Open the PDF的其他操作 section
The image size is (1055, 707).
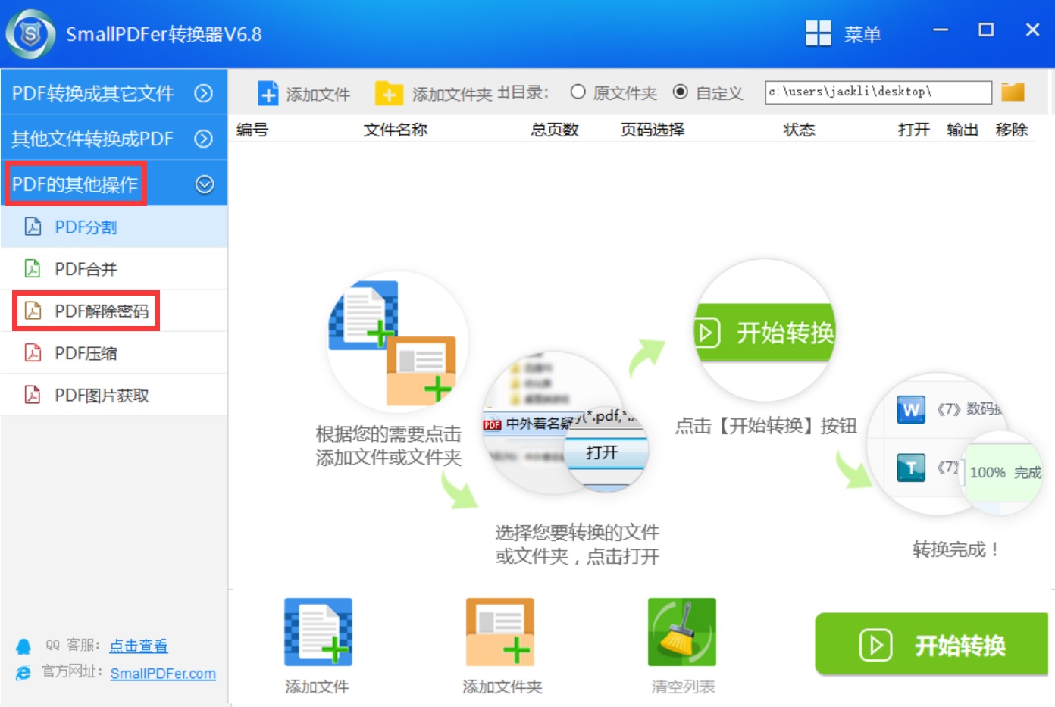pyautogui.click(x=114, y=183)
